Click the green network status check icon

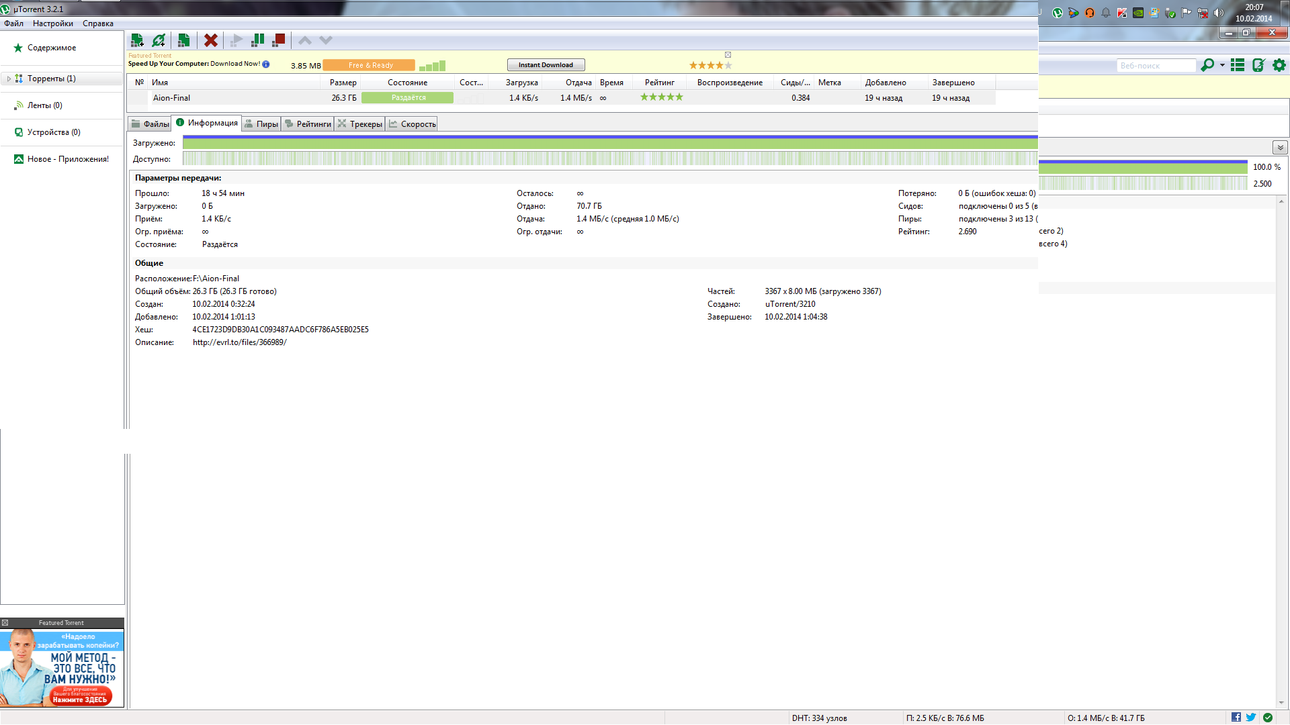pyautogui.click(x=1268, y=718)
